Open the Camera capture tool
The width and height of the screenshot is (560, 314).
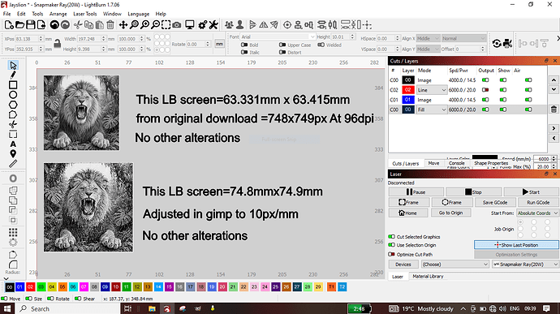coord(177,24)
